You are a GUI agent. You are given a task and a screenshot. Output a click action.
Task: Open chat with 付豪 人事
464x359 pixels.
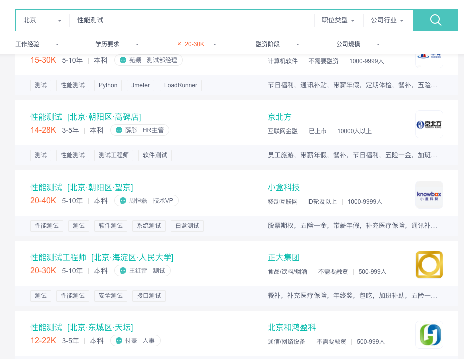(x=135, y=340)
